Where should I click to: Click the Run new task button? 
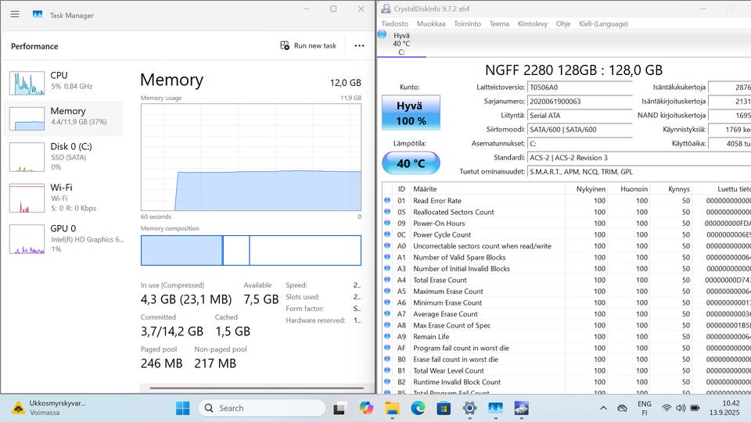pyautogui.click(x=308, y=45)
